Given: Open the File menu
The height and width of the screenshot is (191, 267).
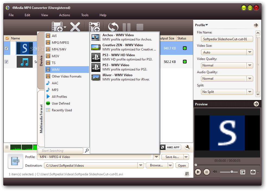Looking at the screenshot, I should click(11, 15).
